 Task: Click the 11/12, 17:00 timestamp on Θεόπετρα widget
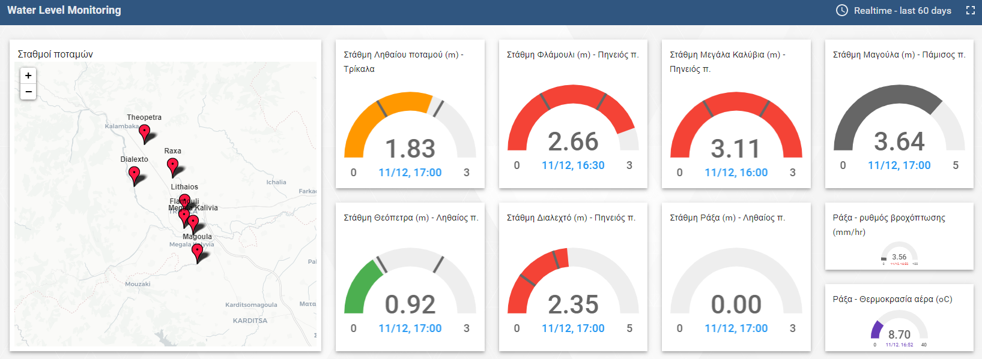click(x=410, y=328)
